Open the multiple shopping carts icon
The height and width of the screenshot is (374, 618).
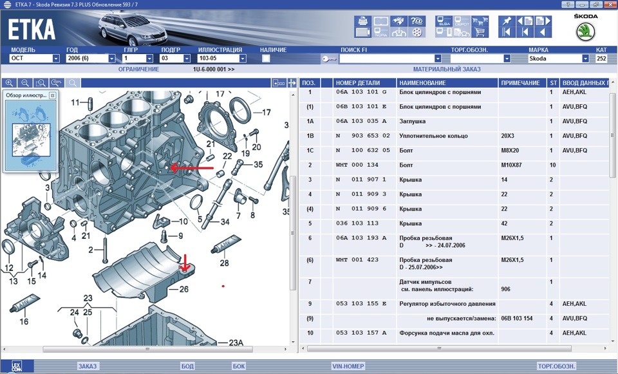pos(480,21)
